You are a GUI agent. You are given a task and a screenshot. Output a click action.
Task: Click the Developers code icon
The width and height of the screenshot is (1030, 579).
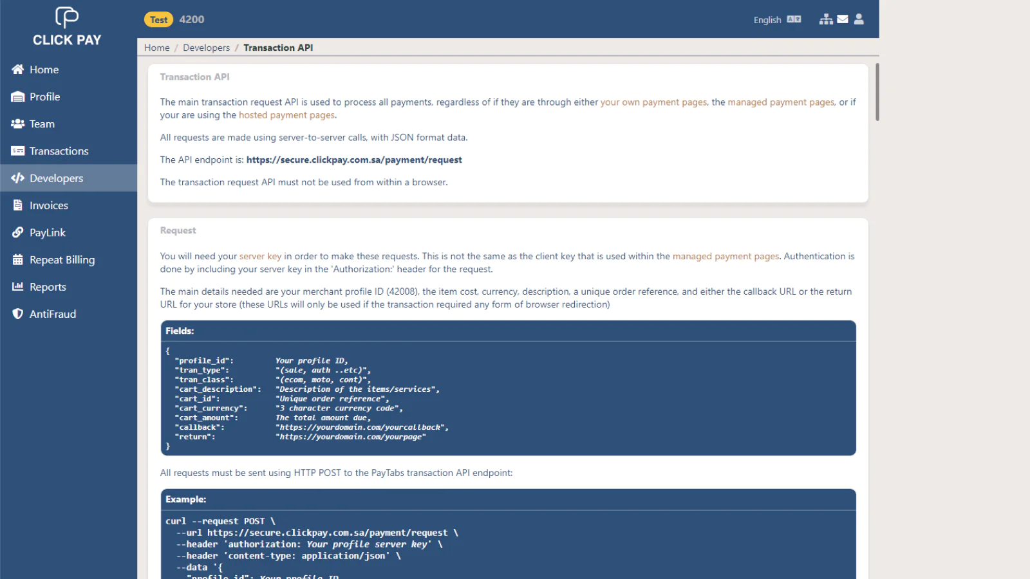(x=18, y=178)
